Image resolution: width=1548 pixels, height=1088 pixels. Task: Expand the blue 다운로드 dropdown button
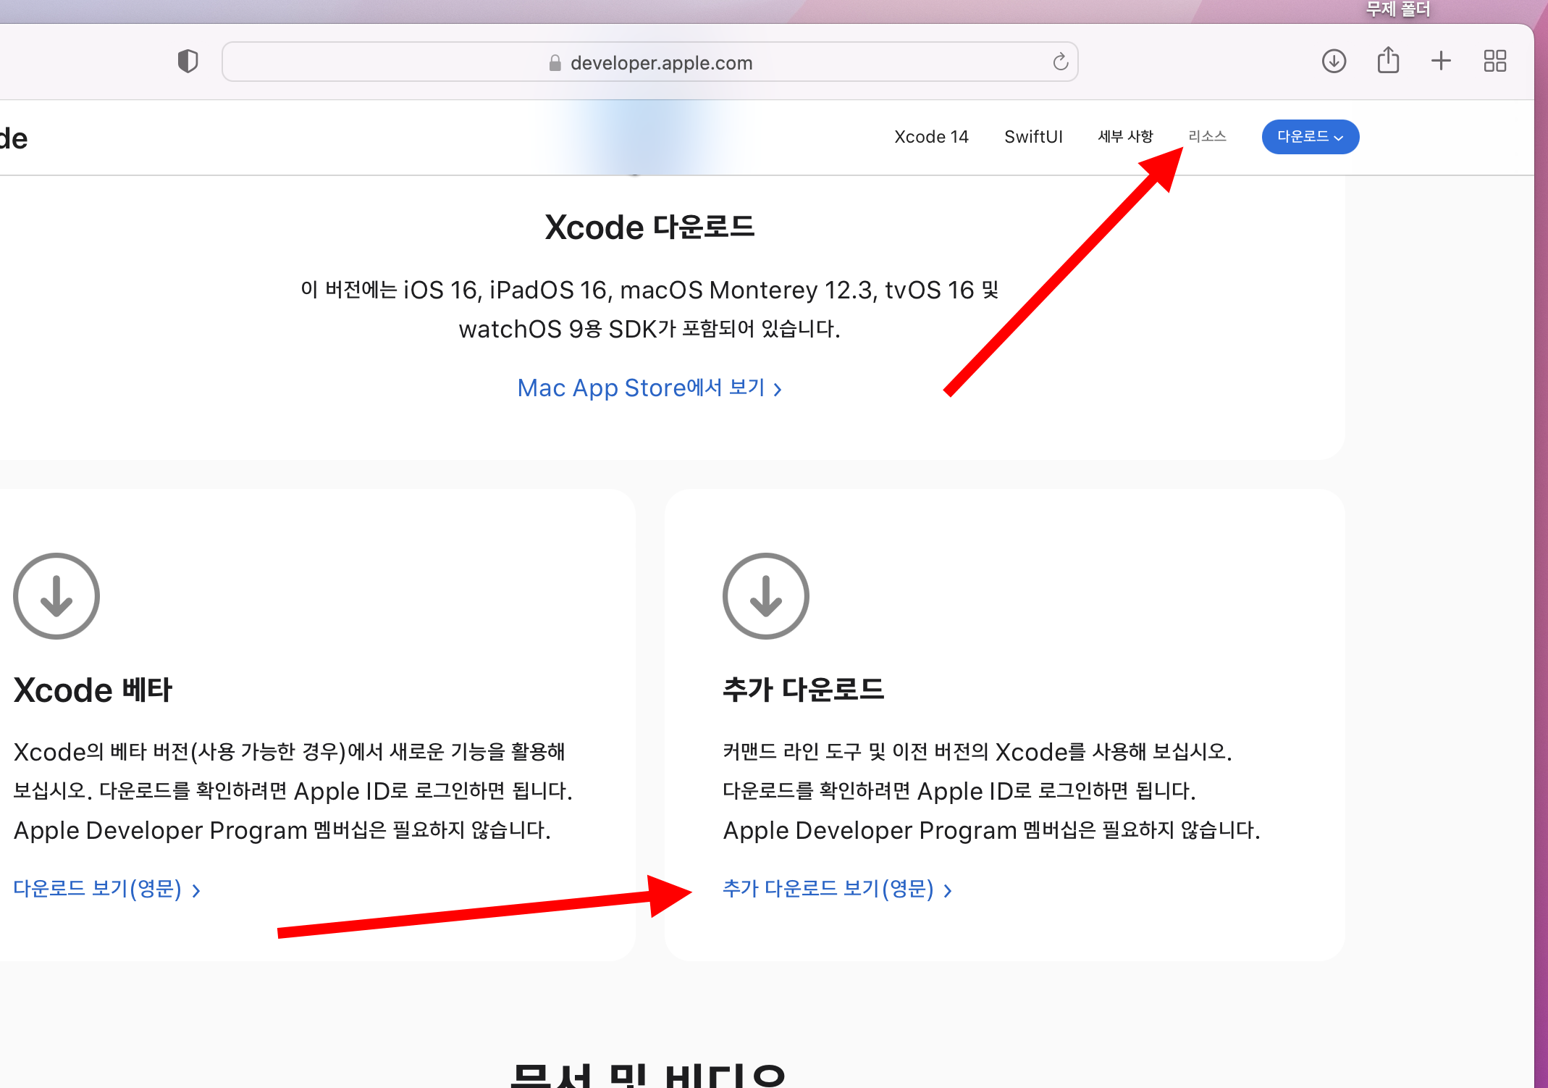tap(1310, 137)
